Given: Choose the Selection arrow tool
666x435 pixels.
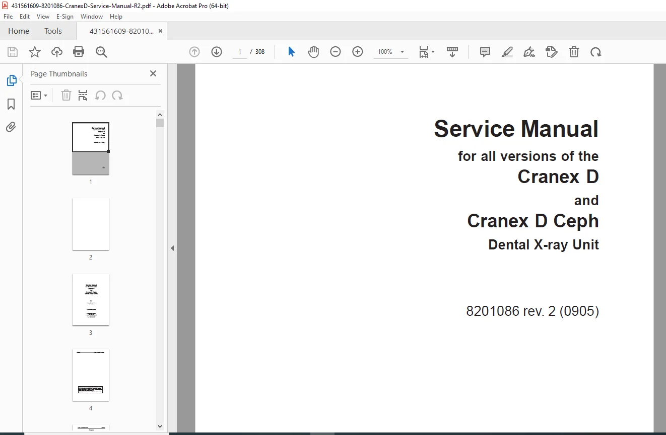Looking at the screenshot, I should coord(291,52).
